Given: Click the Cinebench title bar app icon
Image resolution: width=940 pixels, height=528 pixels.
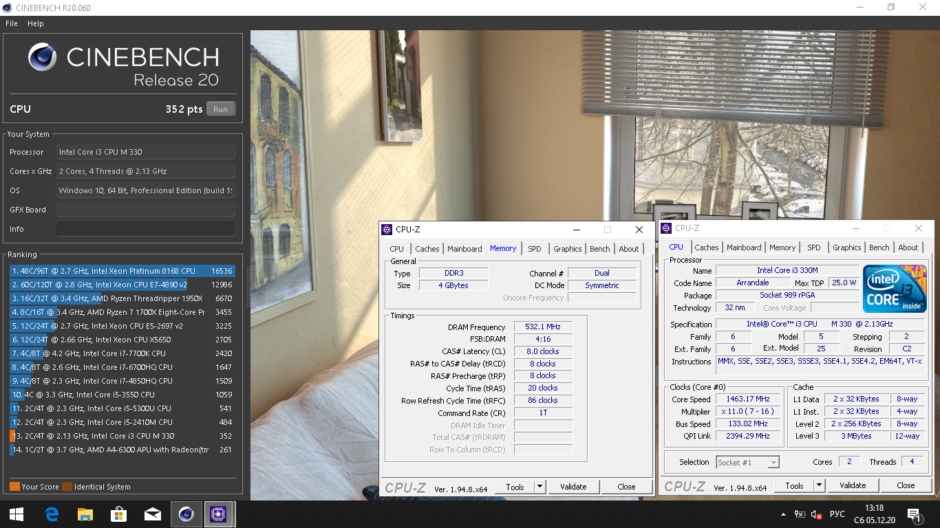Looking at the screenshot, I should 8,8.
